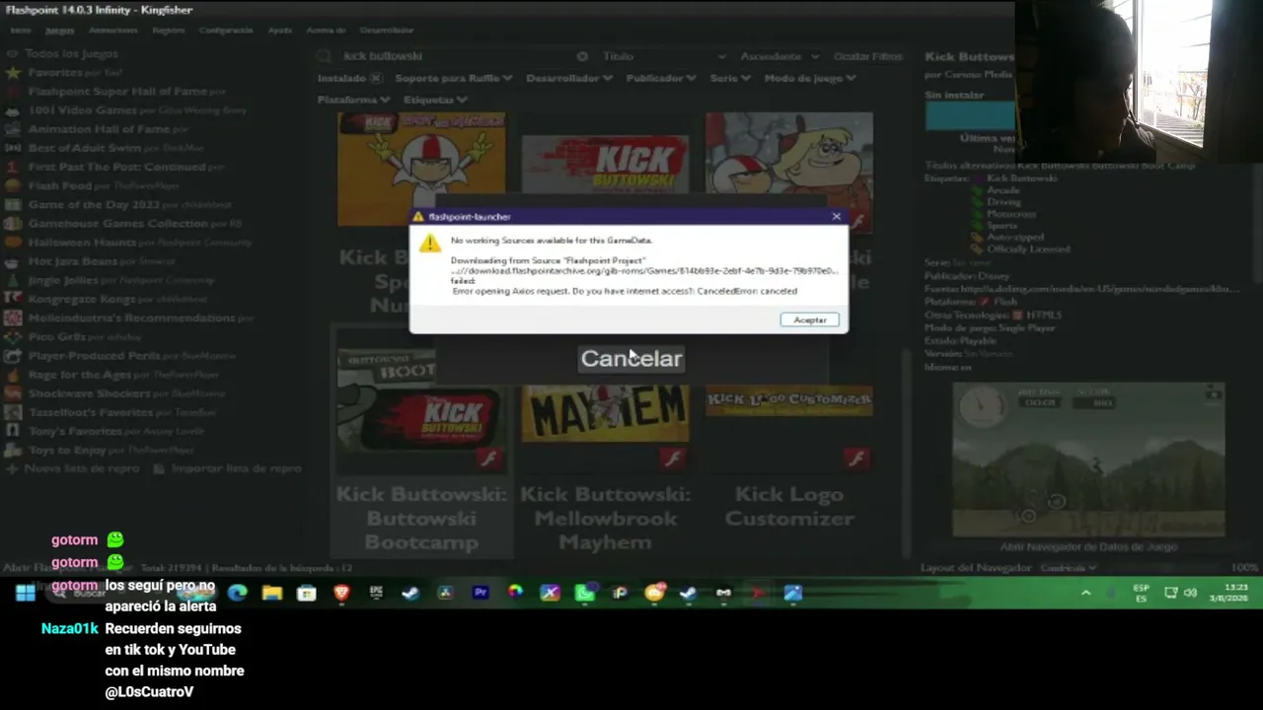Open the 1001 Video Games playlist

point(125,109)
